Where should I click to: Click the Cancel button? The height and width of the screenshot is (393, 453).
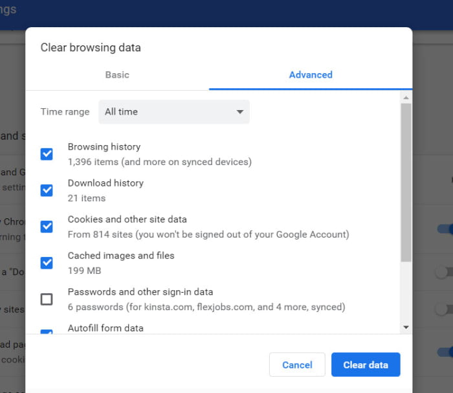297,365
